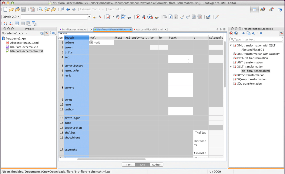Click the Thallus cell in b column

[x=201, y=133]
